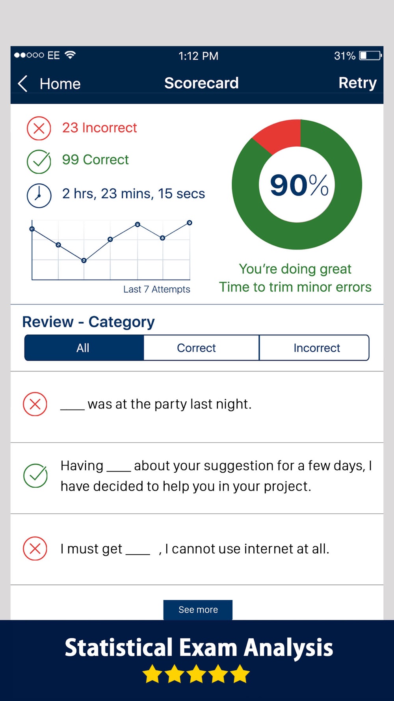Click the red X icon next to 23 Incorrect
The width and height of the screenshot is (394, 701).
coord(39,129)
